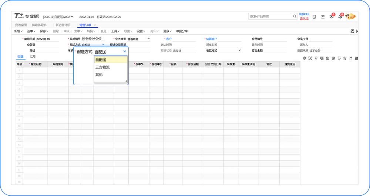370x196 pixels.
Task: Click the mobile device icon in header
Action: 314,17
